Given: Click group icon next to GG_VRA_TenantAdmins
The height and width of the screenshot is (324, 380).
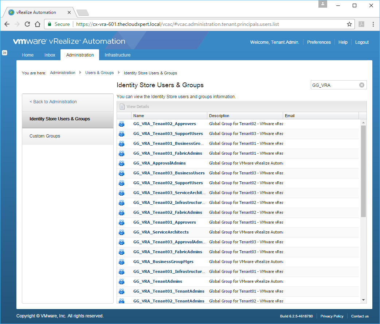Looking at the screenshot, I should pos(122,281).
